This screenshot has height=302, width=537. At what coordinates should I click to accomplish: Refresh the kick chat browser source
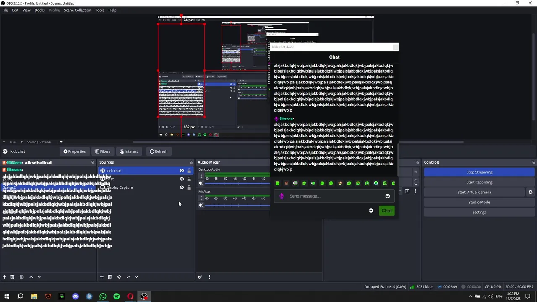tap(159, 151)
